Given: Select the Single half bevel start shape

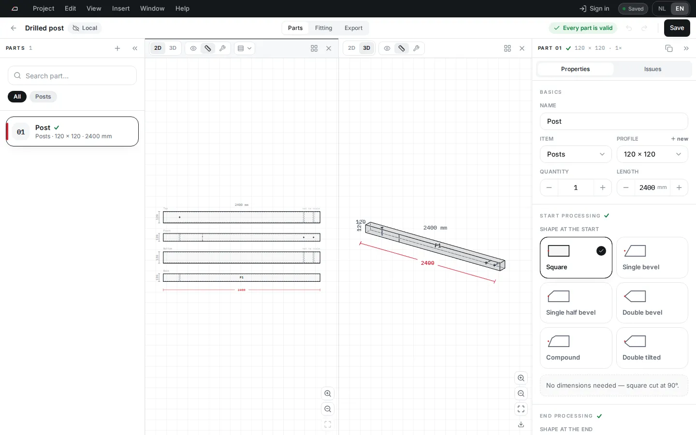Looking at the screenshot, I should tap(576, 303).
